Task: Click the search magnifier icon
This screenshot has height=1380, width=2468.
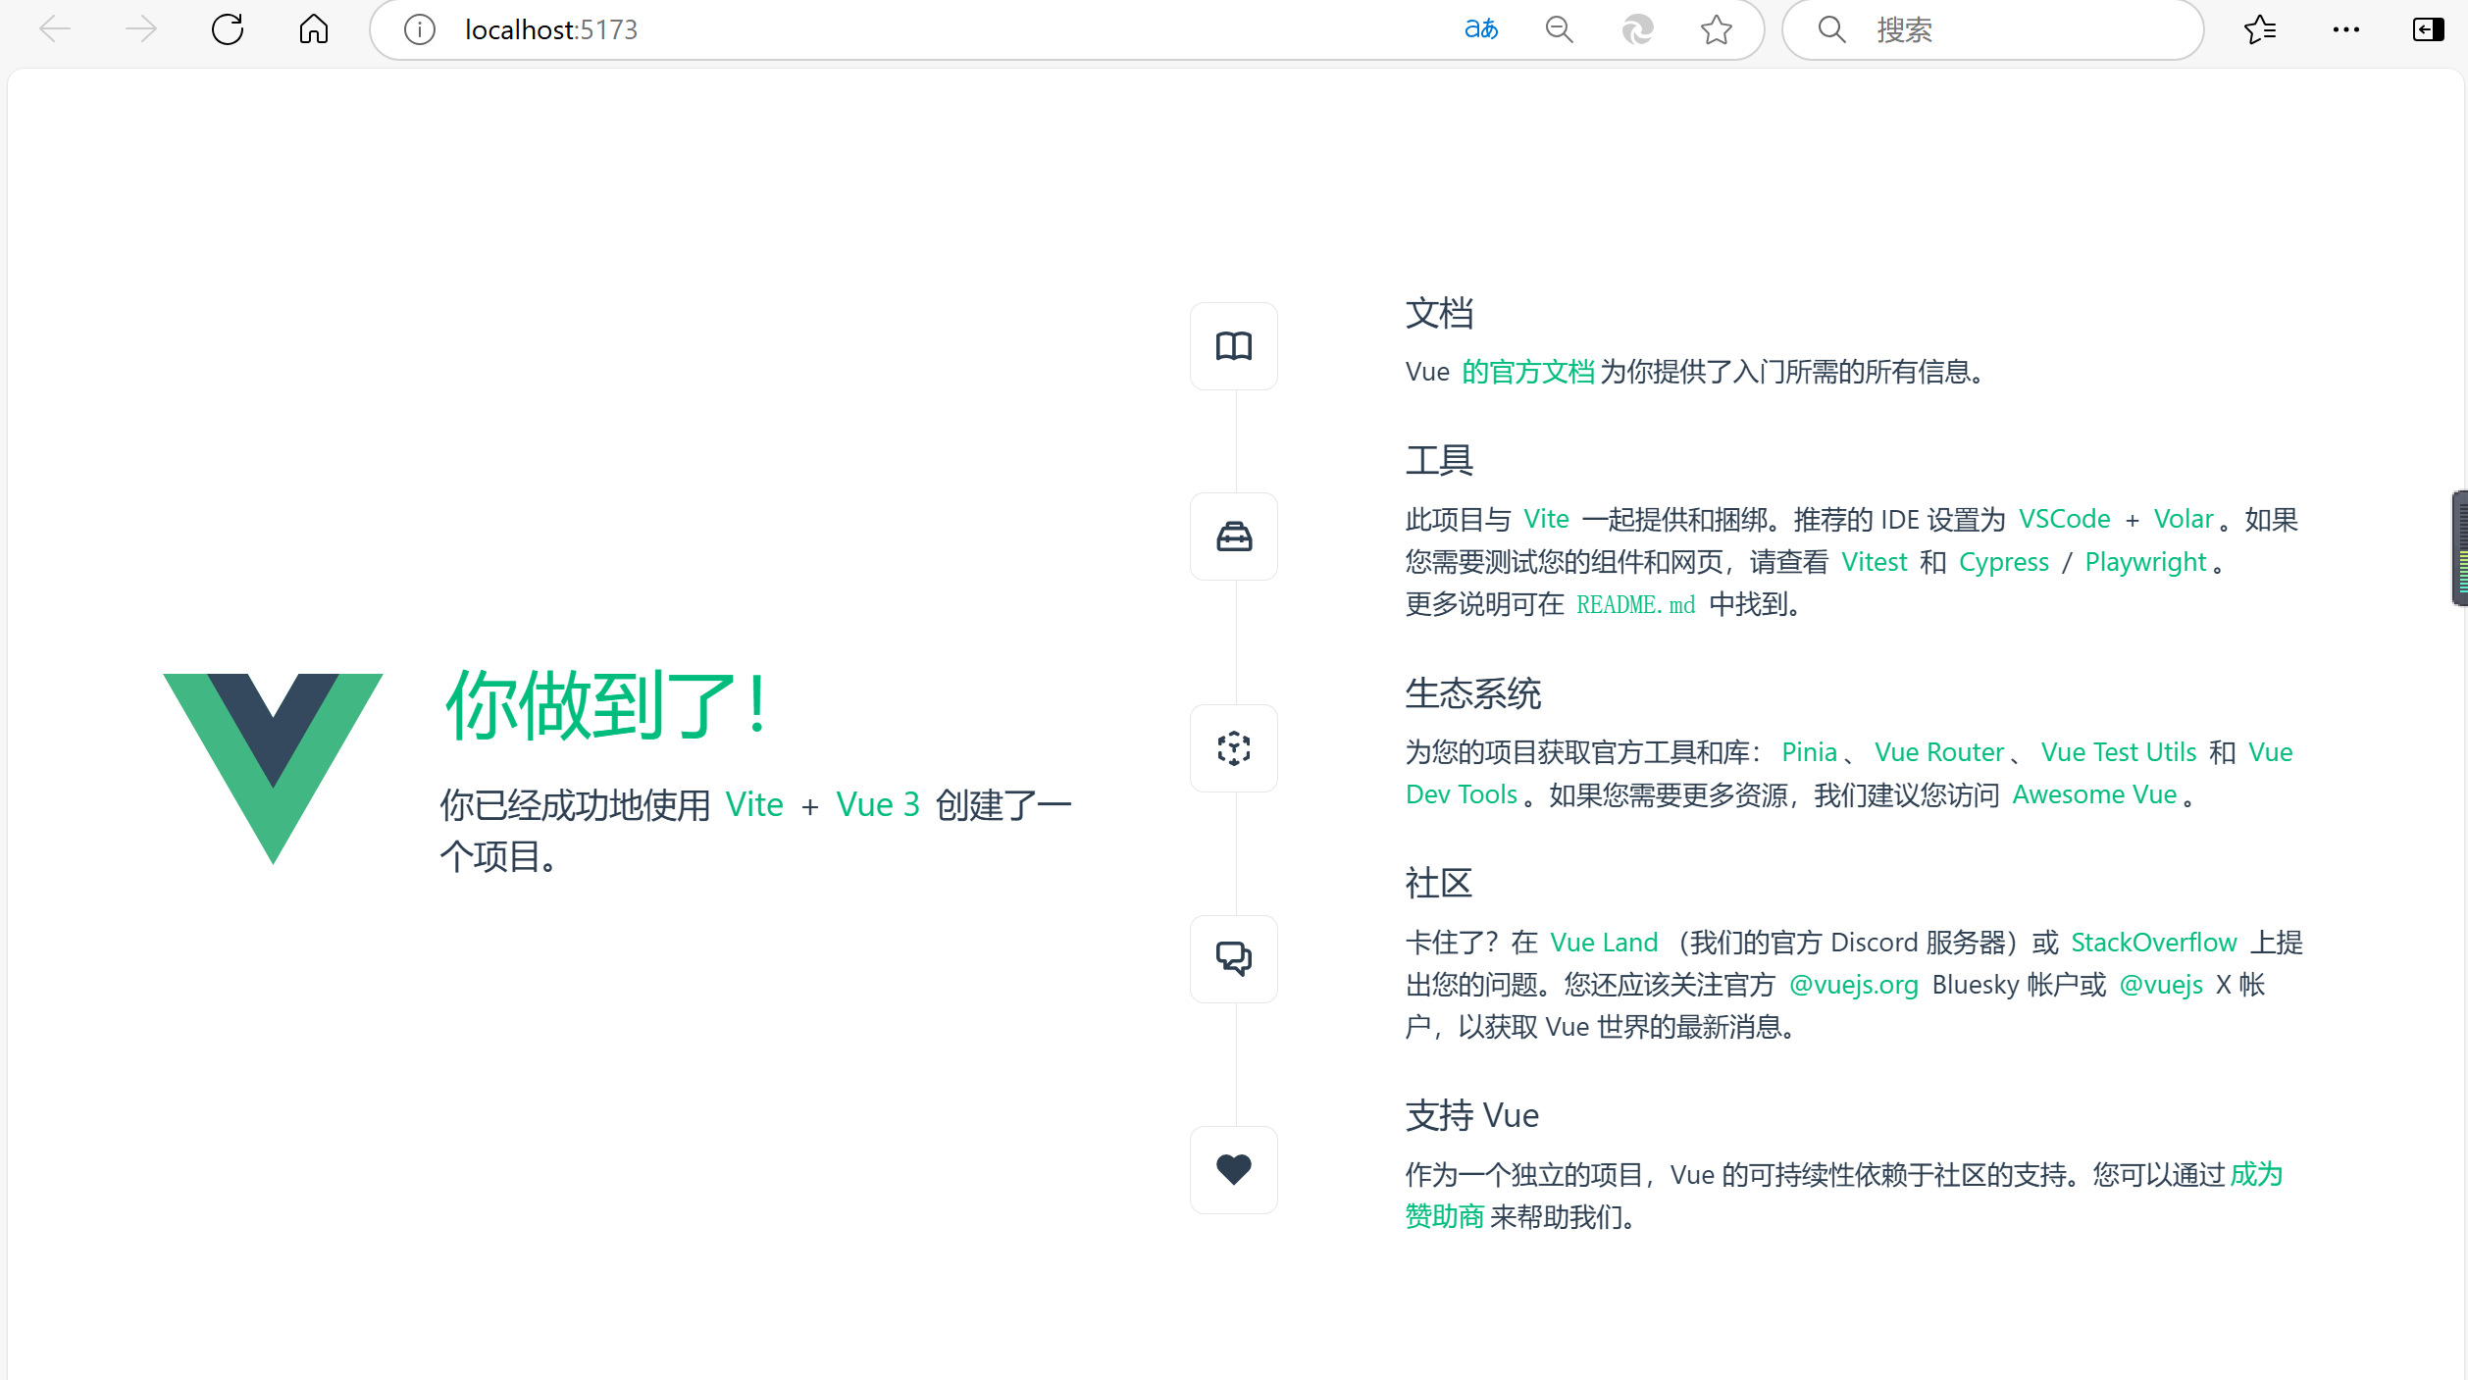Action: click(1832, 29)
